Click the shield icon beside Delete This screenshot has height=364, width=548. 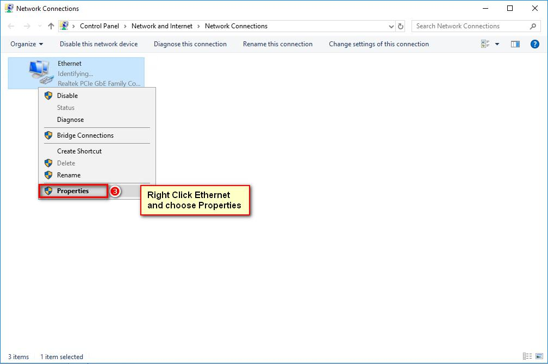pyautogui.click(x=48, y=163)
